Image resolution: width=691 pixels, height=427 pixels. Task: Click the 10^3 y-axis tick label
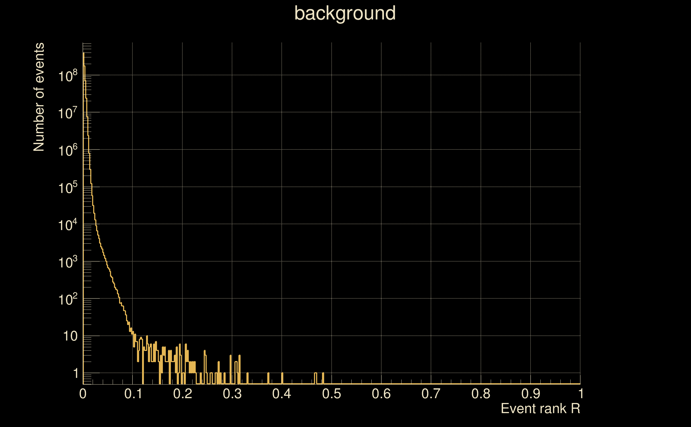[x=68, y=262]
